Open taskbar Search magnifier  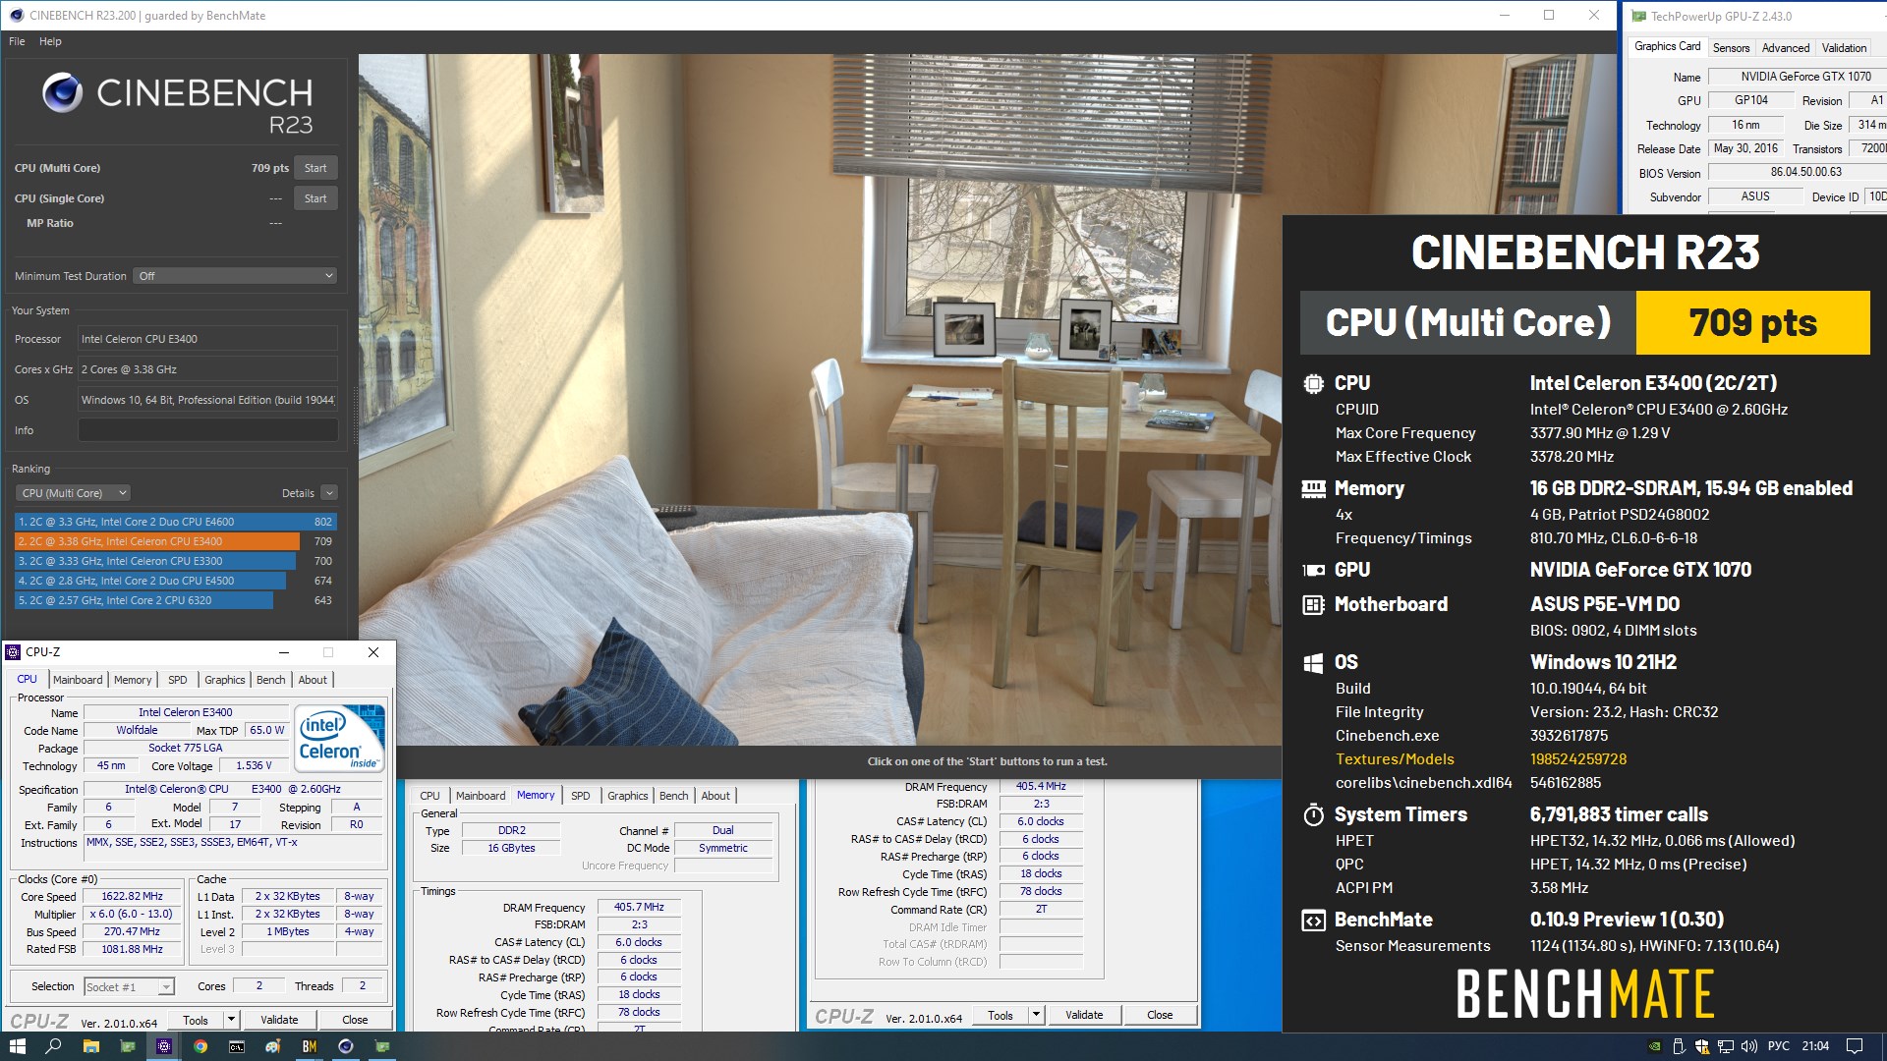click(53, 1046)
